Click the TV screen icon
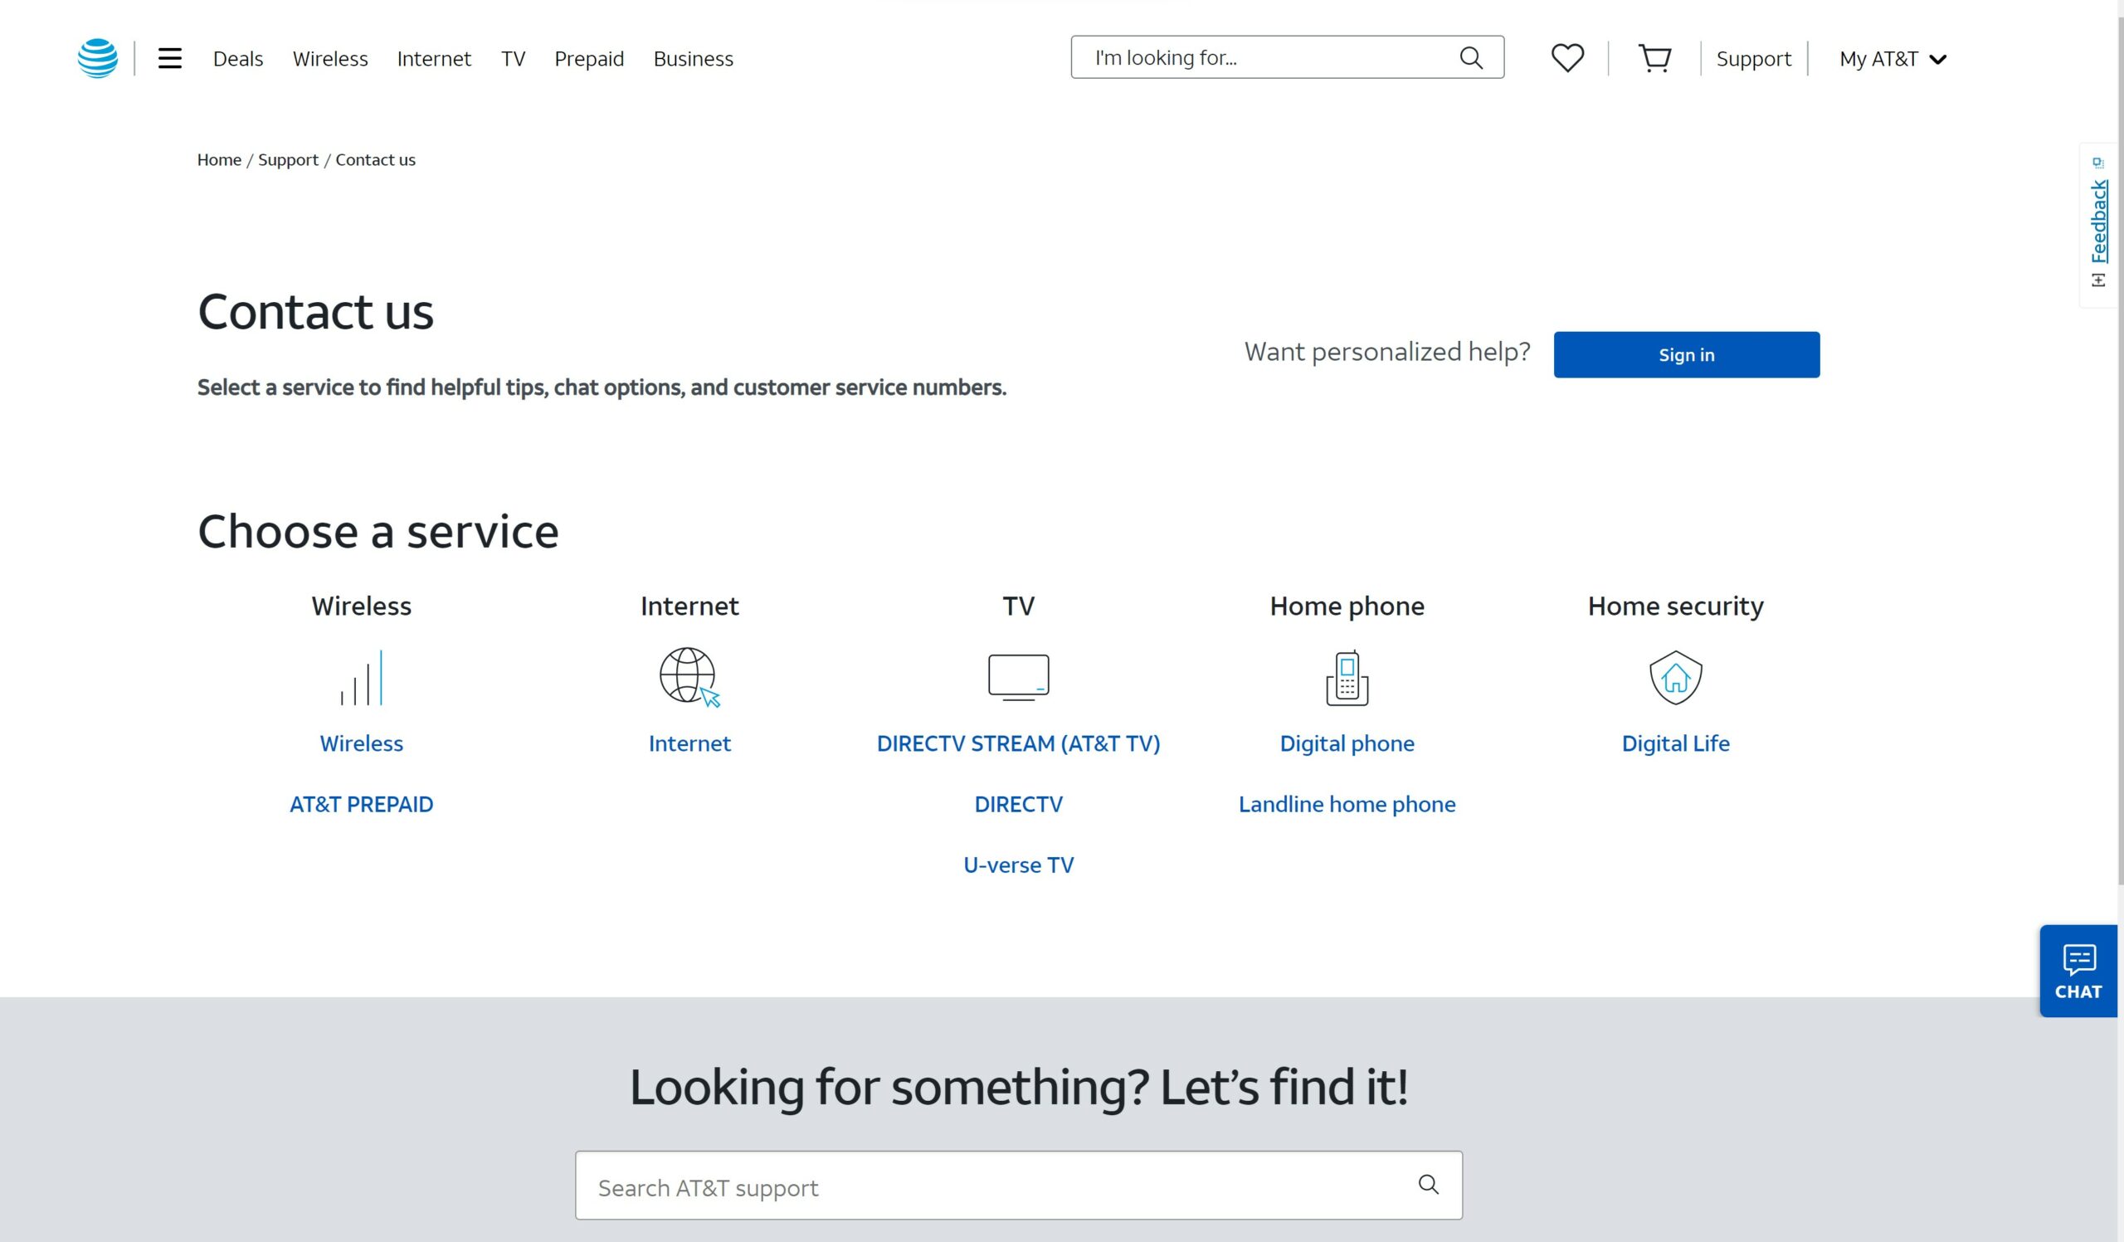Viewport: 2124px width, 1242px height. [1018, 678]
